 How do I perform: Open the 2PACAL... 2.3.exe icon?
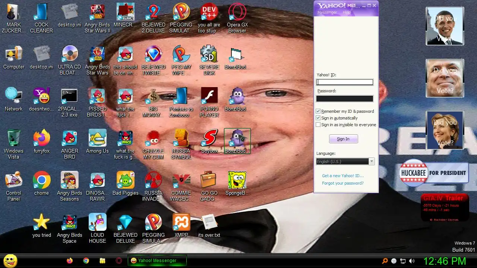point(70,102)
